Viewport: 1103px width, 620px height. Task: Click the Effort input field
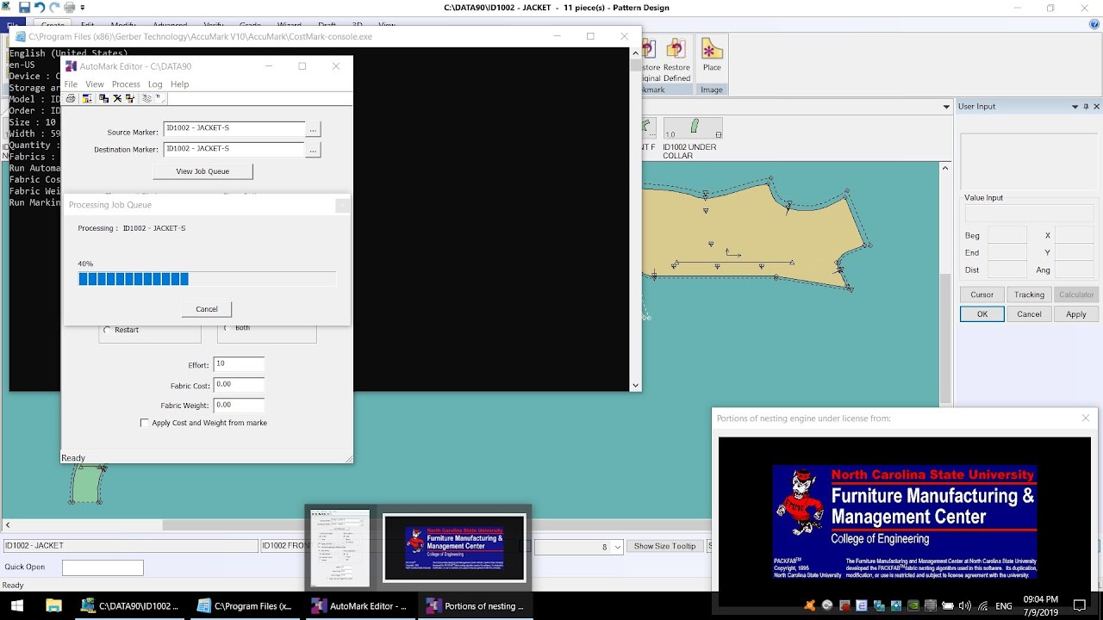coord(239,364)
